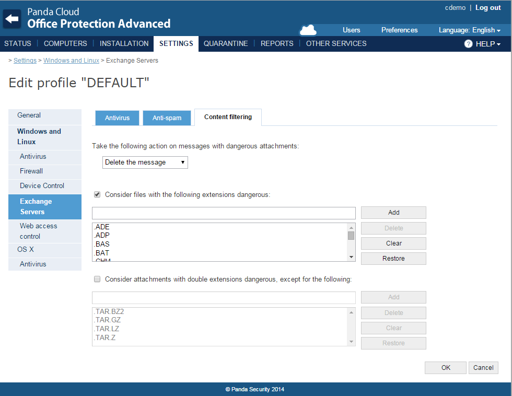Click the double extensions exception input field
Viewport: 512px width, 396px height.
[224, 298]
